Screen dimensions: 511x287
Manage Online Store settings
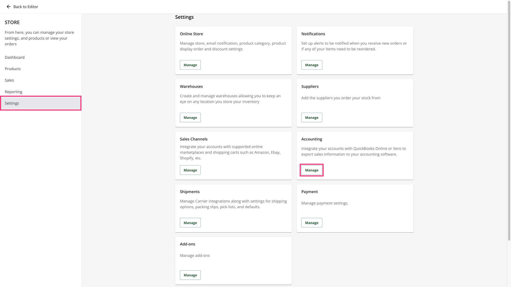[190, 65]
